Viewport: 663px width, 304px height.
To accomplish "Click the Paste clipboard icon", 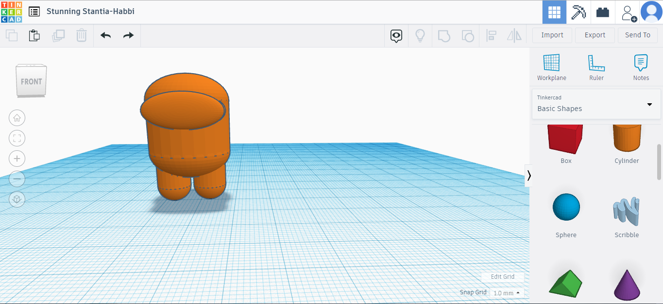I will click(x=34, y=35).
